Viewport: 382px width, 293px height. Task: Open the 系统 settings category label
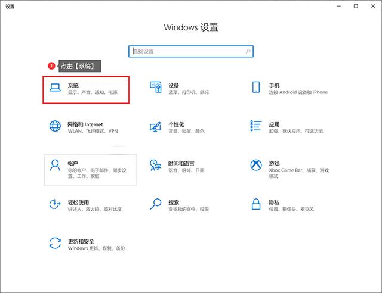(x=73, y=85)
